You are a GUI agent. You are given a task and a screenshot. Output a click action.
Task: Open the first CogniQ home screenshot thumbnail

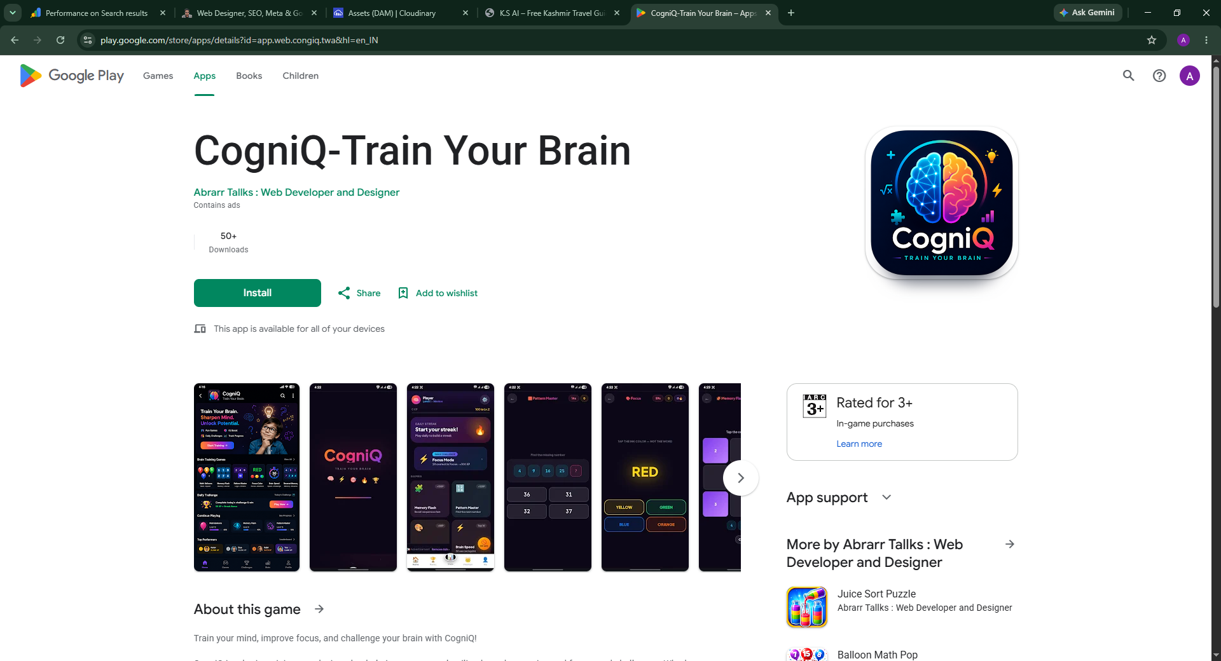(x=247, y=477)
